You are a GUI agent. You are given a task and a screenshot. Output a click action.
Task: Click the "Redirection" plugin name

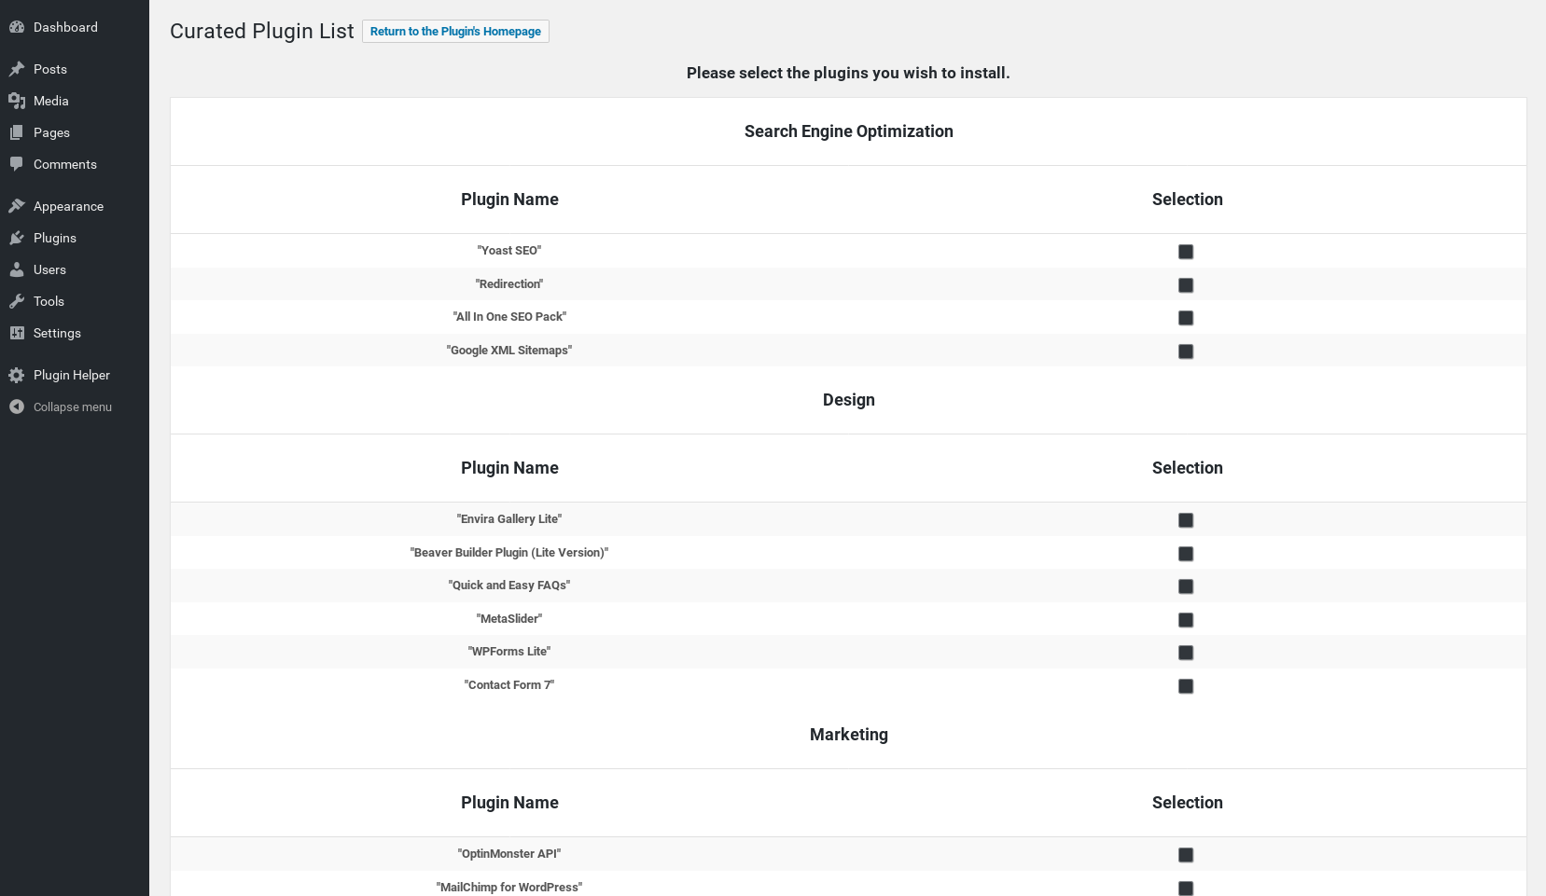pyautogui.click(x=509, y=284)
